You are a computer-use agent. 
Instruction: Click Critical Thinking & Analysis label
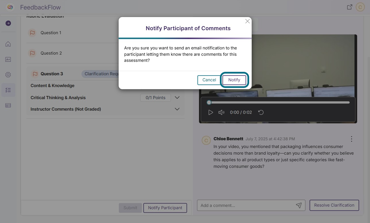click(x=58, y=98)
